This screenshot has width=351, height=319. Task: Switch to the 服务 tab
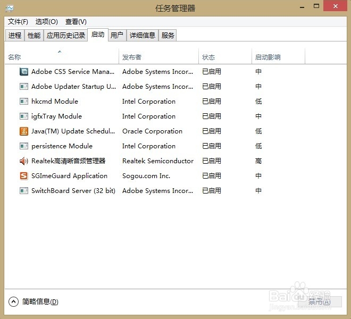pyautogui.click(x=168, y=36)
